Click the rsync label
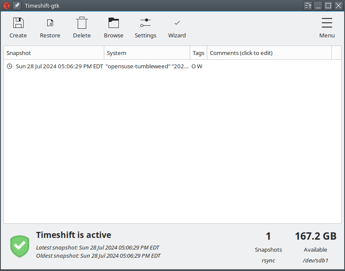Image resolution: width=345 pixels, height=271 pixels. click(x=269, y=260)
